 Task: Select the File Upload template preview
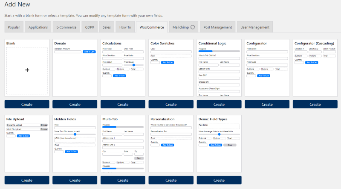click(x=27, y=144)
